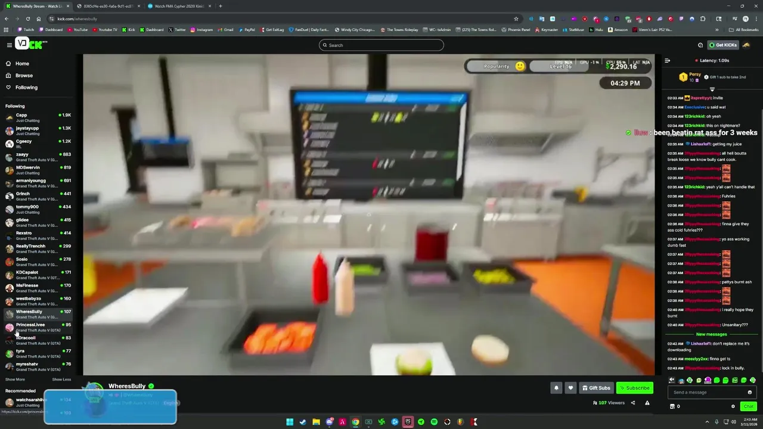Image resolution: width=763 pixels, height=429 pixels.
Task: Click the Gift Subs button
Action: point(596,388)
